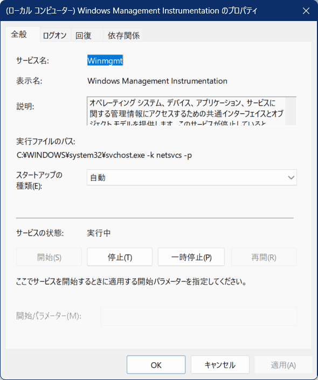
Task: Click the サービス名 label
Action: click(x=32, y=60)
